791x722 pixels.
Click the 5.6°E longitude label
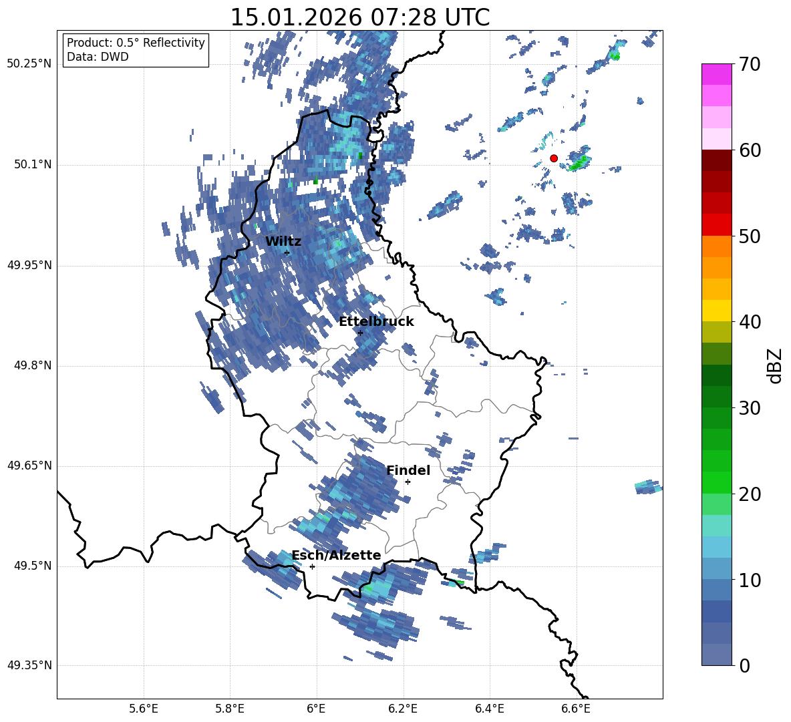144,709
